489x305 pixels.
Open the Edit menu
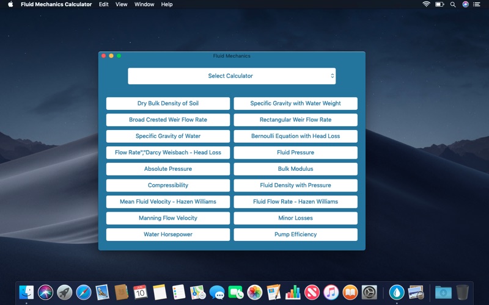[x=103, y=4]
